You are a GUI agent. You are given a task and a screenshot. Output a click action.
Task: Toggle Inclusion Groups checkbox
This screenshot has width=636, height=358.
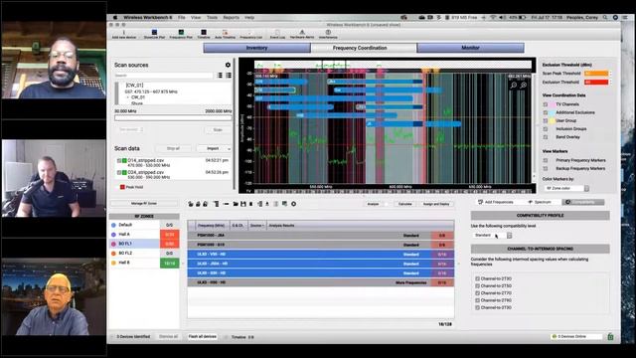coord(546,128)
